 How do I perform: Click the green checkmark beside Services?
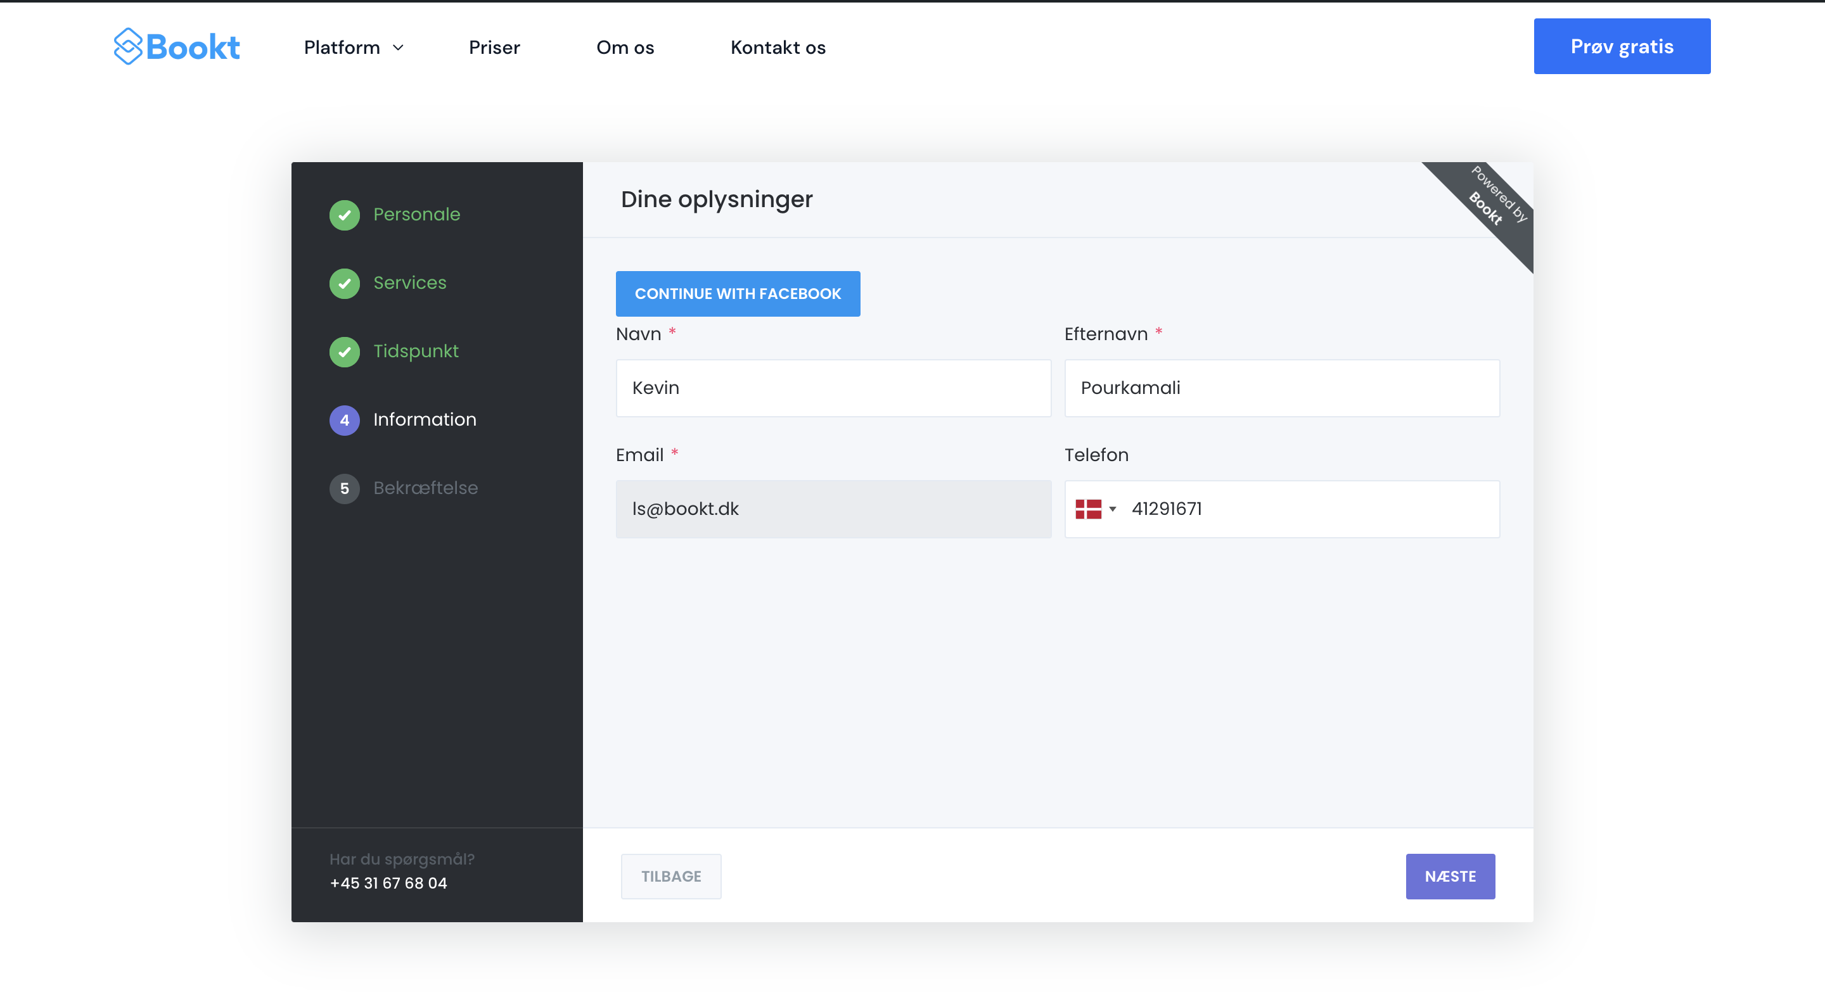[x=344, y=283]
